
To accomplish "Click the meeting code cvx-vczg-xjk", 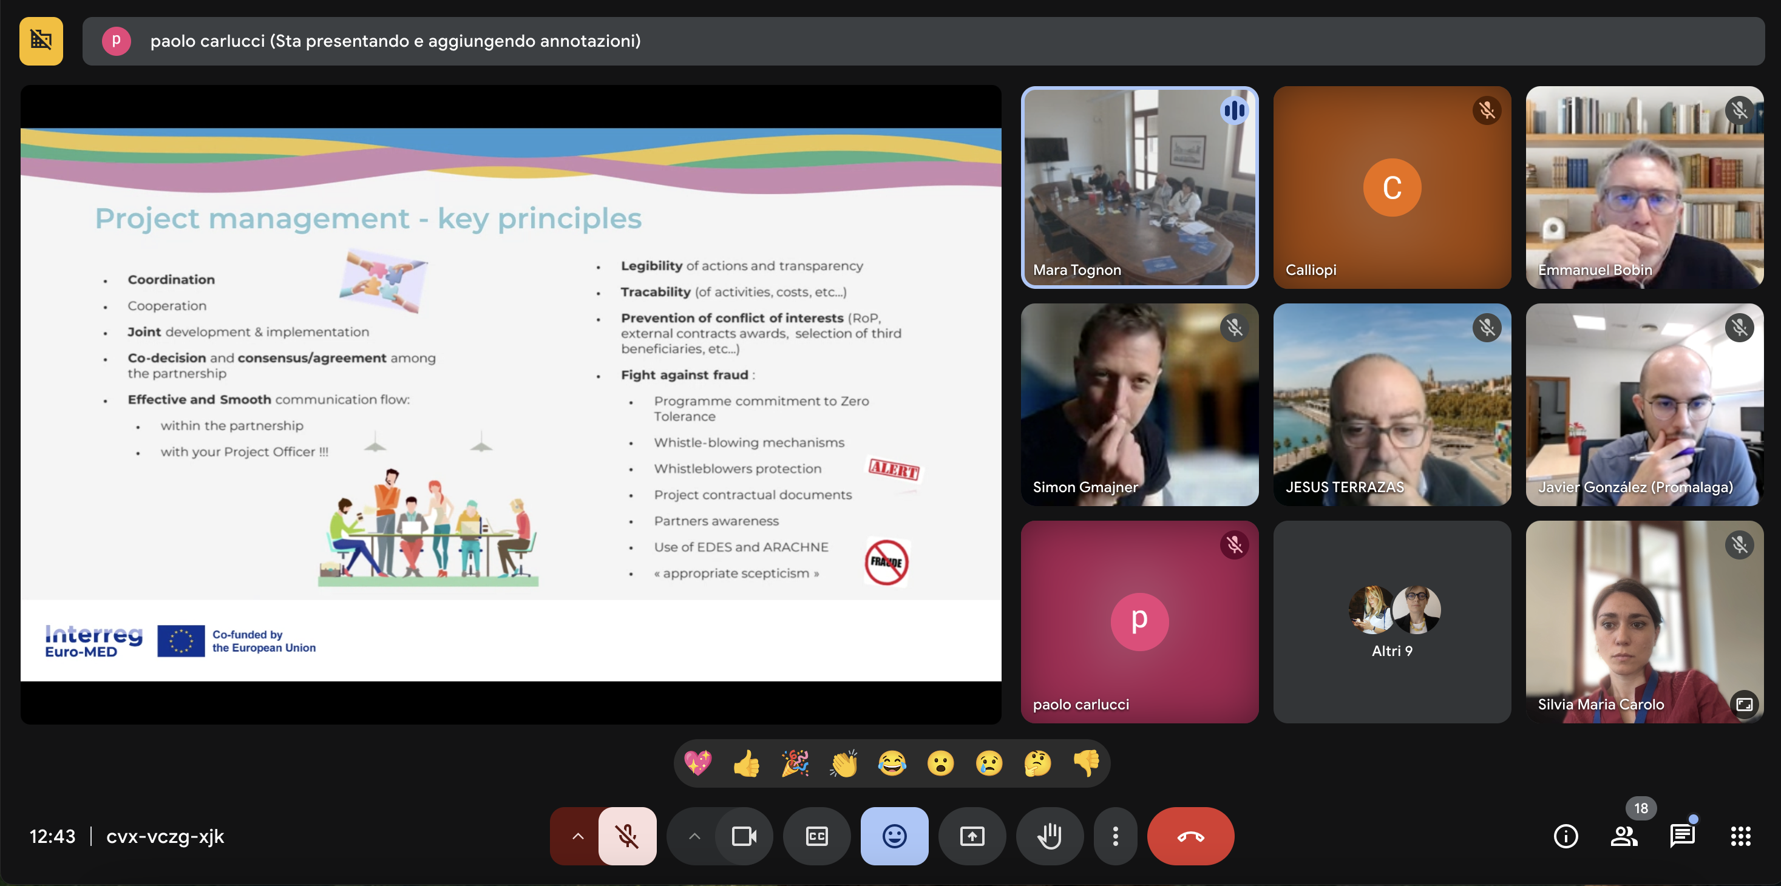I will tap(165, 836).
